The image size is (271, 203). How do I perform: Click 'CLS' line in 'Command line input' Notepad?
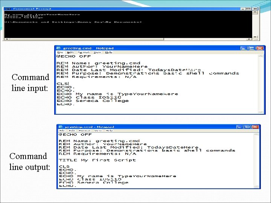pyautogui.click(x=62, y=84)
